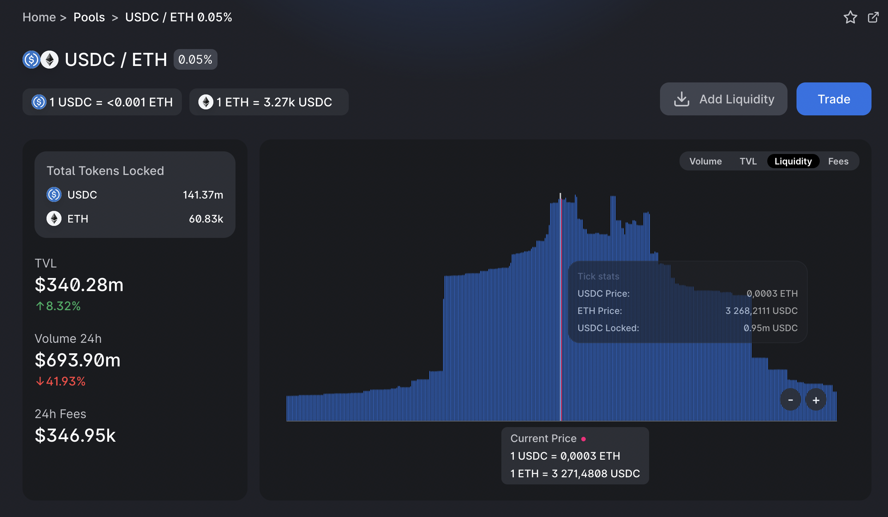This screenshot has height=517, width=888.
Task: Open the pool in external explorer icon
Action: tap(873, 17)
